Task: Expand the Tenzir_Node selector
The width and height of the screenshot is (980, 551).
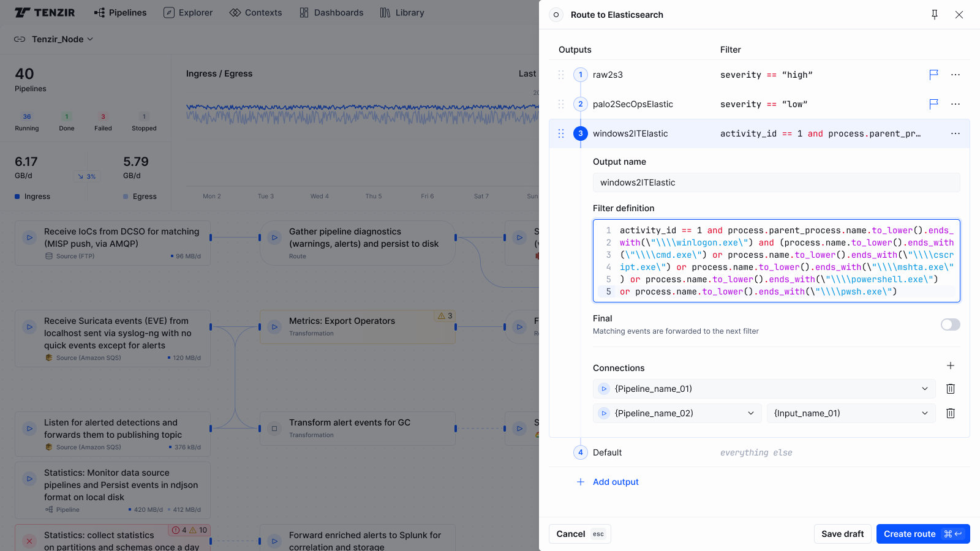Action: tap(54, 39)
